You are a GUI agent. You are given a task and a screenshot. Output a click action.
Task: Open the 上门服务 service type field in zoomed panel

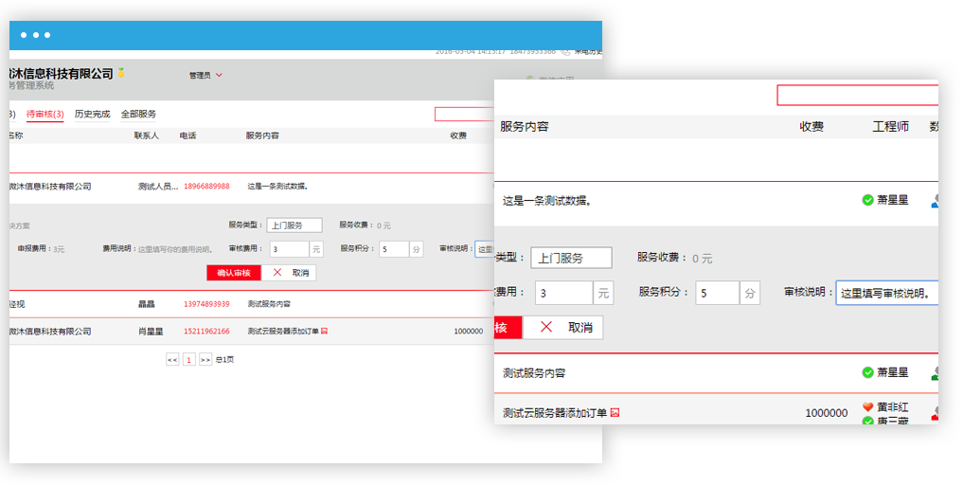(x=571, y=258)
